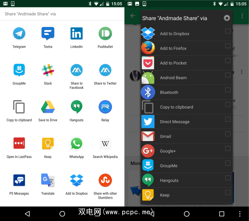249x221 pixels.
Task: Choose Google Translate
Action: pos(48,180)
